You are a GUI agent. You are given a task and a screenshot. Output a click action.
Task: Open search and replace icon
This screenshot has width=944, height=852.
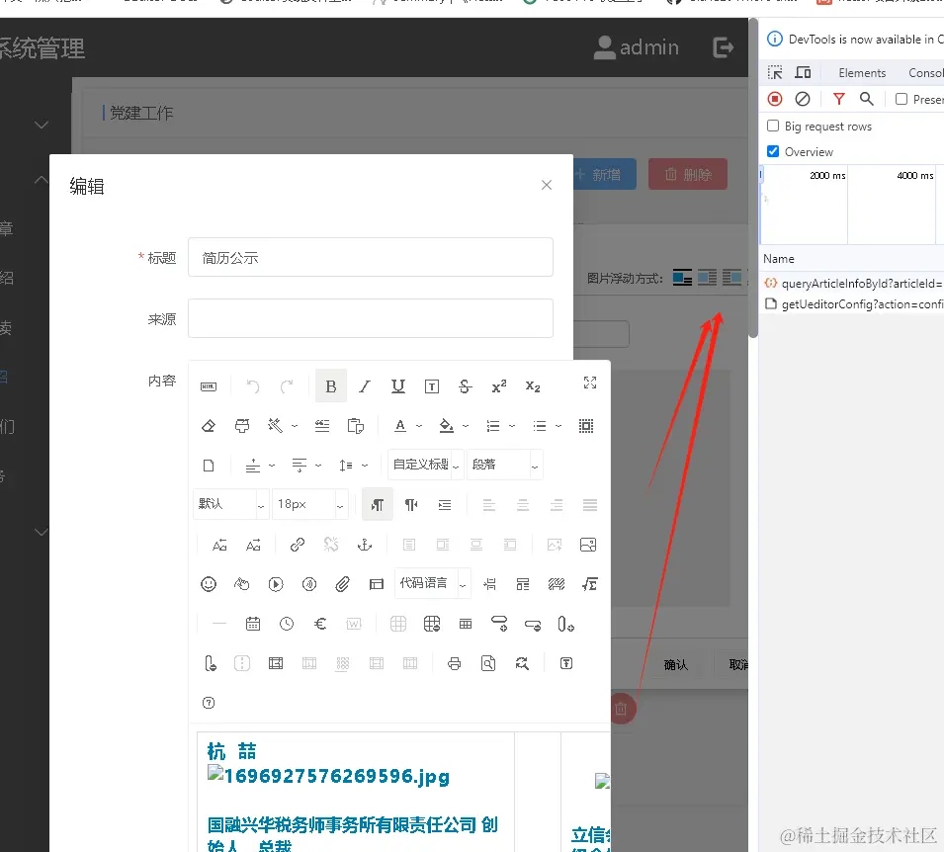pyautogui.click(x=522, y=663)
